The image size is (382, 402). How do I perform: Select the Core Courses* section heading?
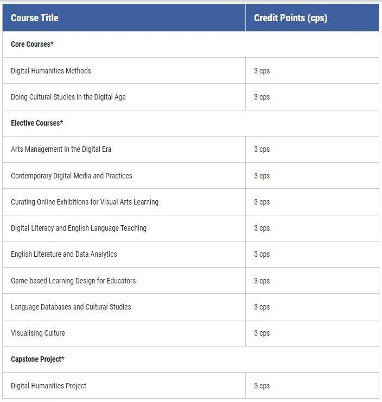[32, 44]
